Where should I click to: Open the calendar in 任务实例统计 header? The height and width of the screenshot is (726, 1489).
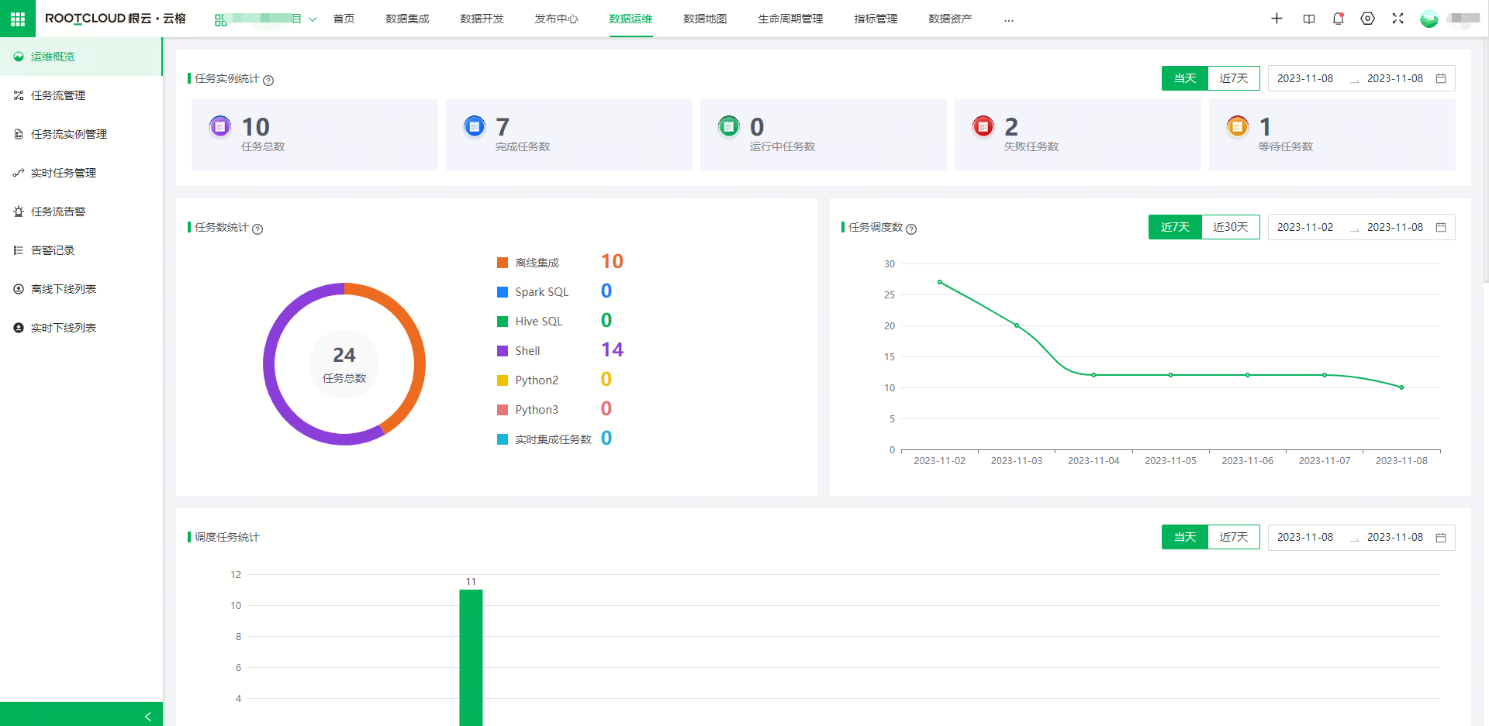[x=1441, y=78]
